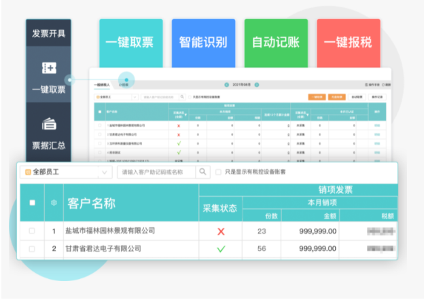Click the 票据汇总 stacked cards icon
Image resolution: width=426 pixels, height=300 pixels.
coord(48,124)
